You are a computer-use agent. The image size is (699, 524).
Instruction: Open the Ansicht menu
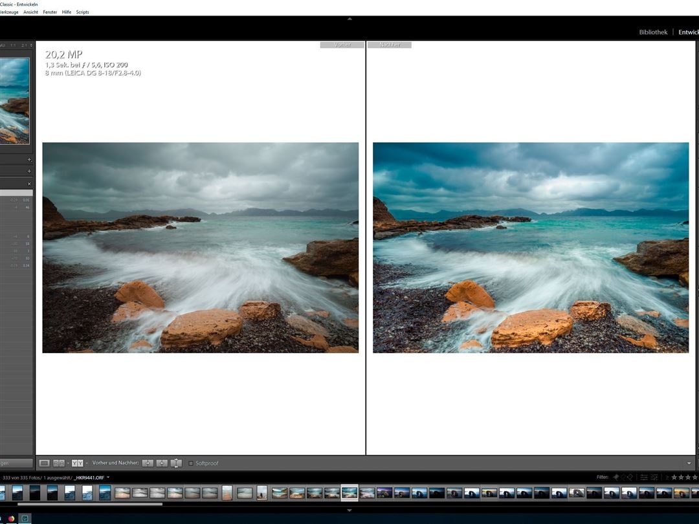(30, 12)
